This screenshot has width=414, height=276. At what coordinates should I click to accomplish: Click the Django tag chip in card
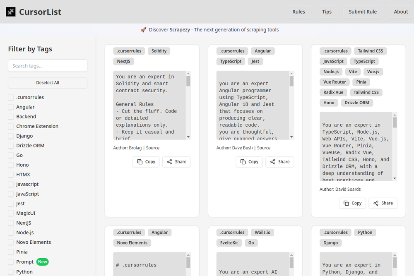click(x=330, y=243)
